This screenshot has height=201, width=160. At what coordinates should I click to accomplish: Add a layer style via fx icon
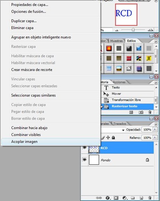pyautogui.click(x=108, y=198)
